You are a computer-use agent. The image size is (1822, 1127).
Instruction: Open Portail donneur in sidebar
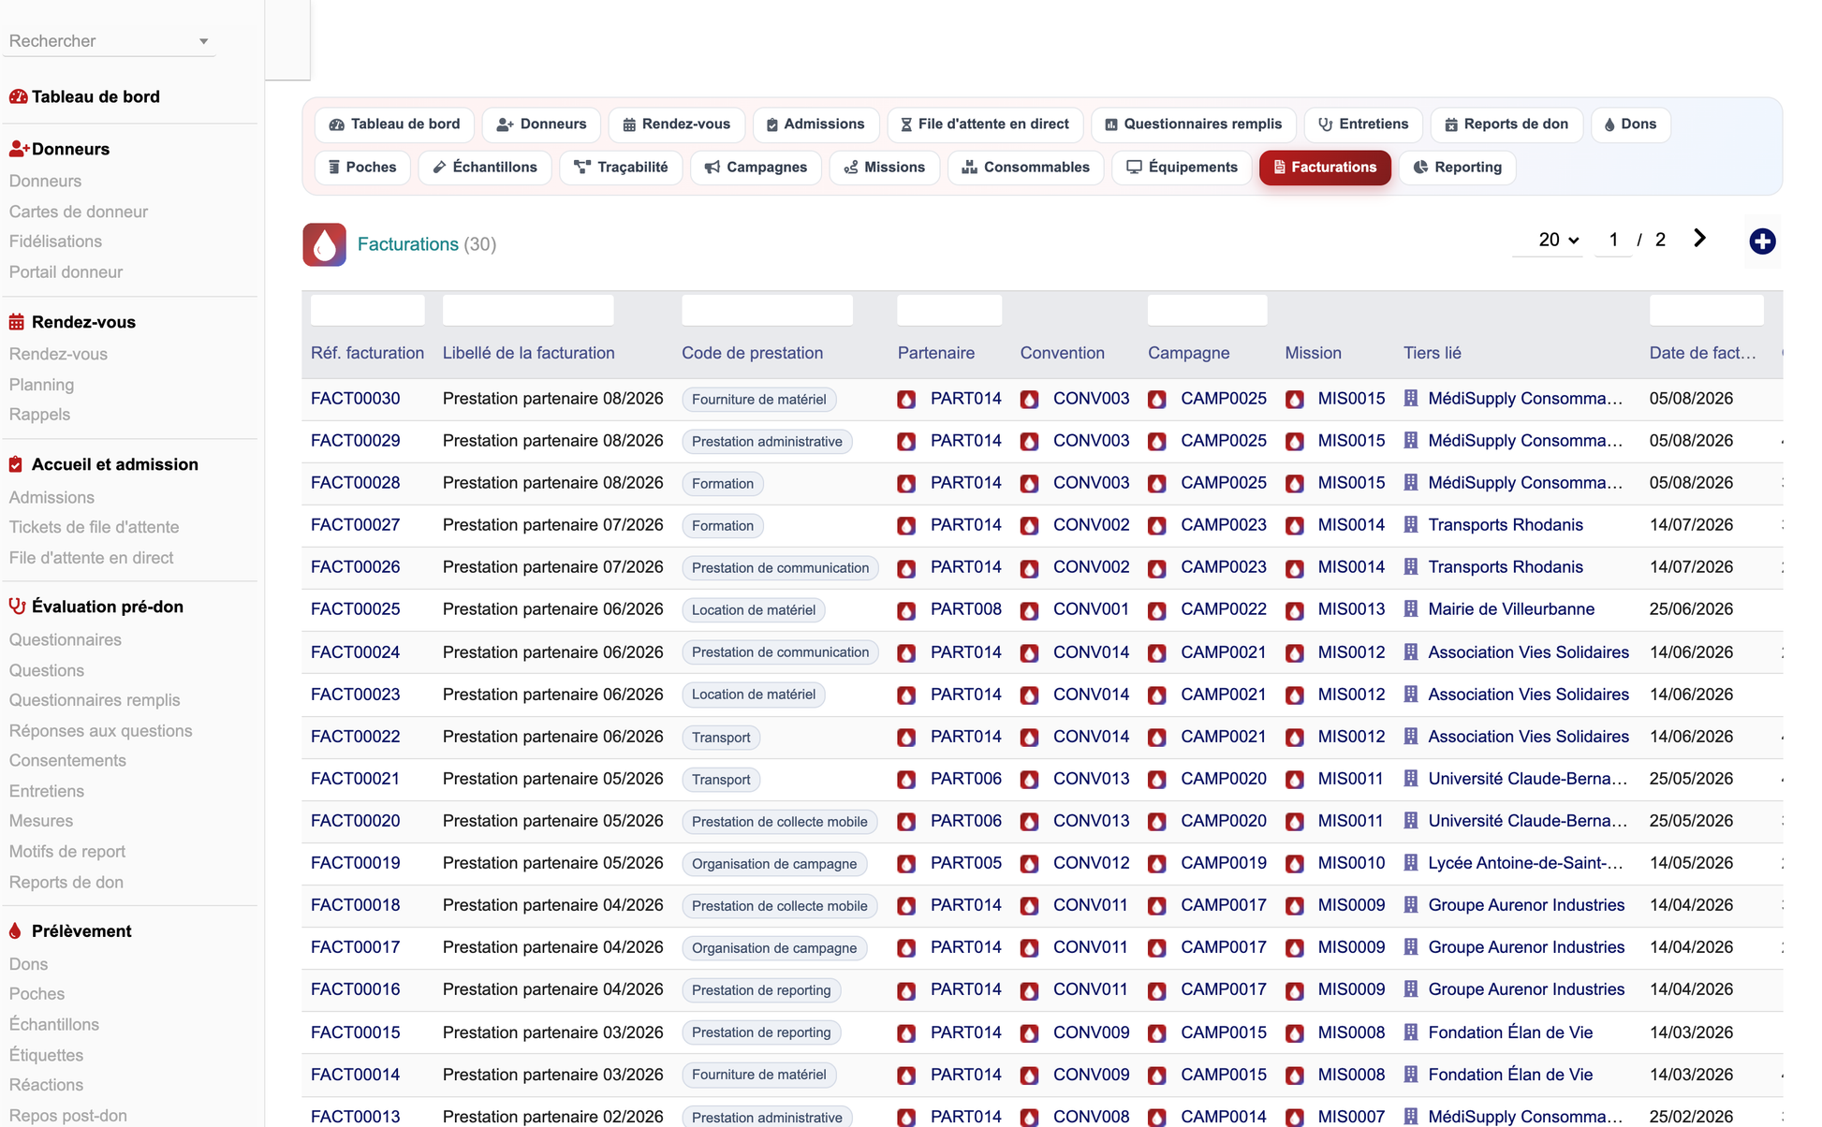click(x=66, y=271)
